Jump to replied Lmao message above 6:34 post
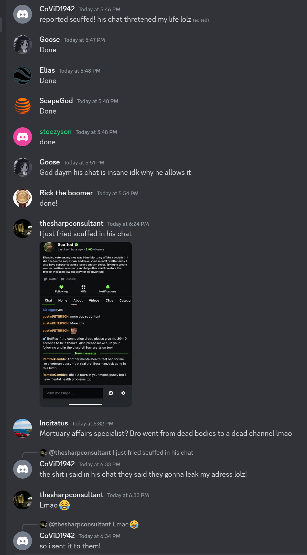Image resolution: width=307 pixels, height=555 pixels. point(89,524)
